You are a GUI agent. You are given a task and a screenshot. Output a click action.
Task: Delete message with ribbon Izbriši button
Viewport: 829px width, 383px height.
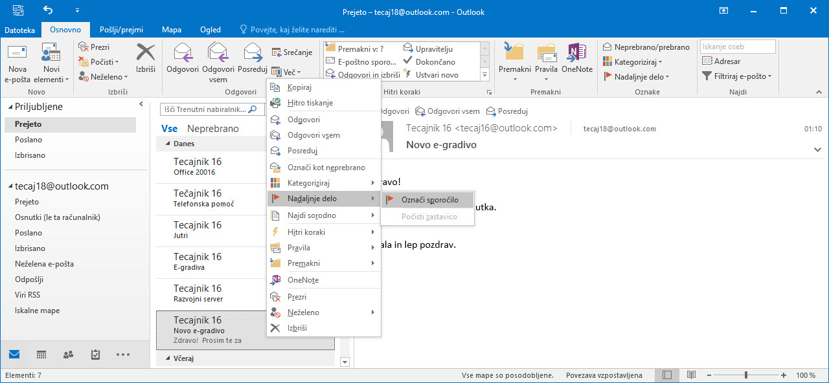(x=146, y=60)
